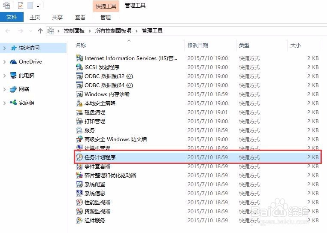Click 管理工具 in the address bar
327x233 pixels.
[x=152, y=31]
